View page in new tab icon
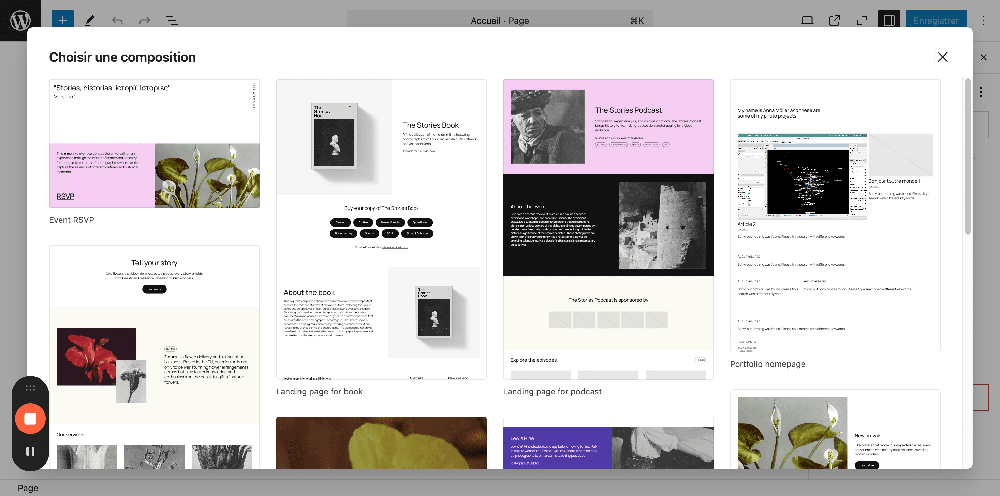1000x496 pixels. pyautogui.click(x=834, y=20)
